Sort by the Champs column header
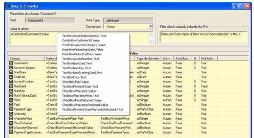254x138 pixels. [26, 58]
